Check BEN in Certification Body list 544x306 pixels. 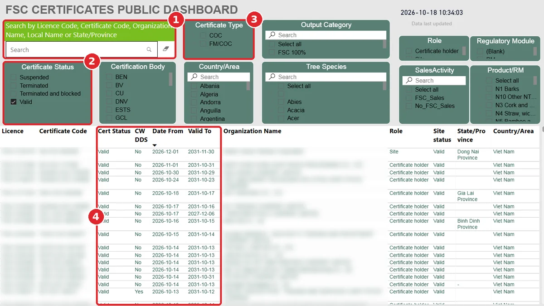tap(109, 77)
